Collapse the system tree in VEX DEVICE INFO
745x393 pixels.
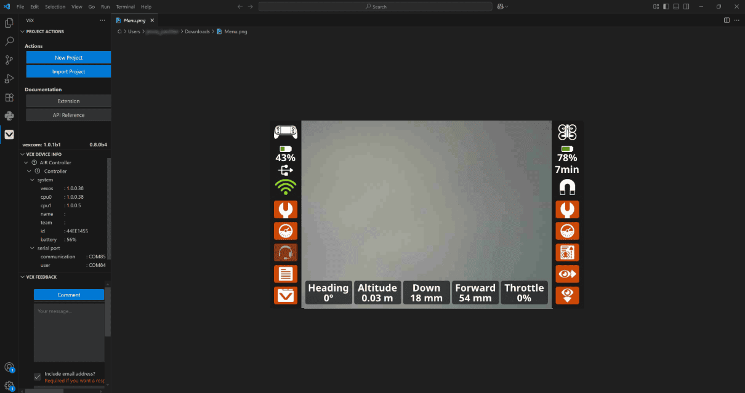33,180
